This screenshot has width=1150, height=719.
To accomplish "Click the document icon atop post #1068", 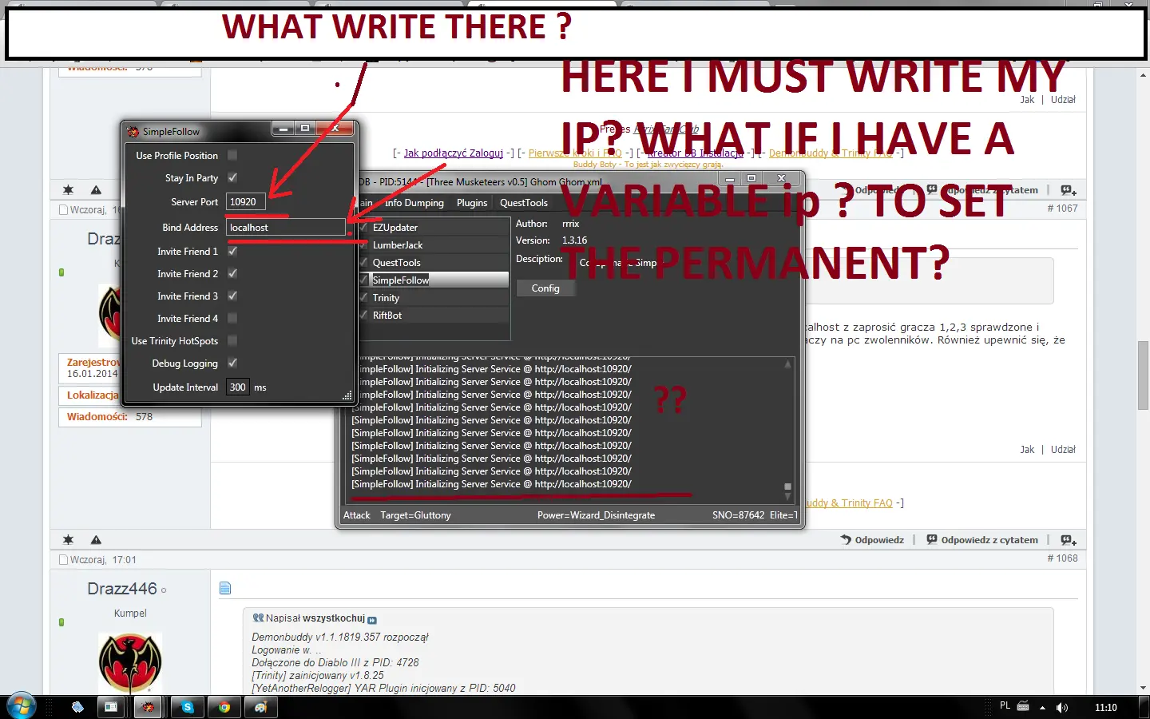I will coord(225,589).
